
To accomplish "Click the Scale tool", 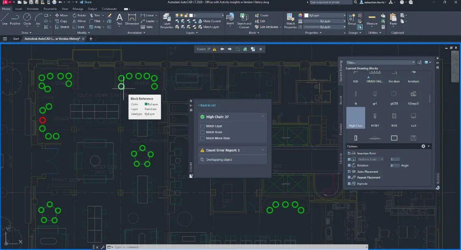I will (x=78, y=27).
